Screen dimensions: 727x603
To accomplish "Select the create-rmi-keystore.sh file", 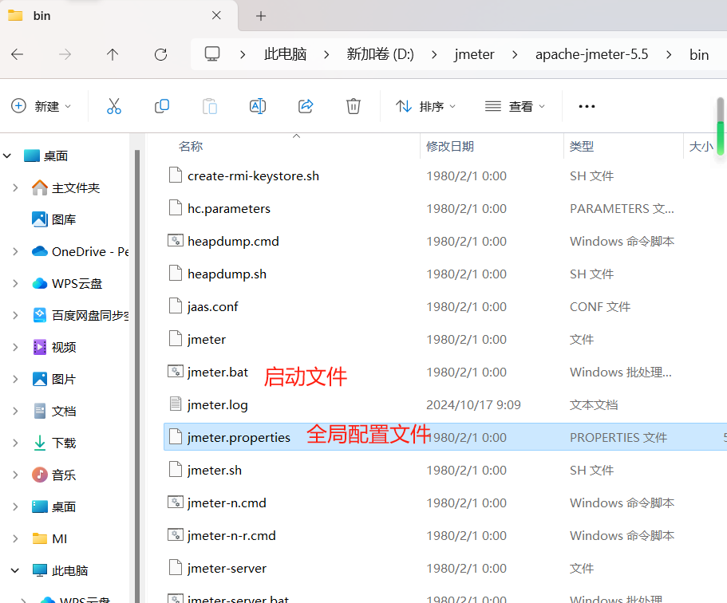I will pyautogui.click(x=253, y=176).
